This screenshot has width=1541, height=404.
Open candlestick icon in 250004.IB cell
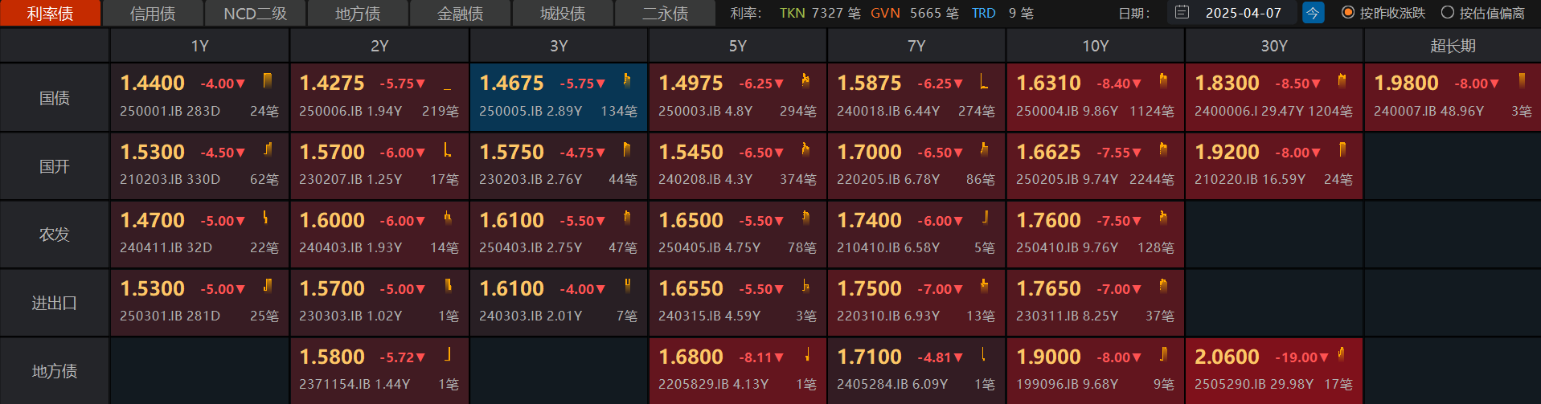pos(1163,81)
